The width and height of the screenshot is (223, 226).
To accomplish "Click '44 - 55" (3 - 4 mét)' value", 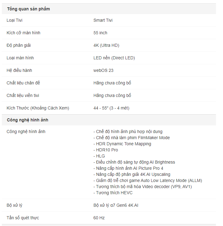I will 111,108.
